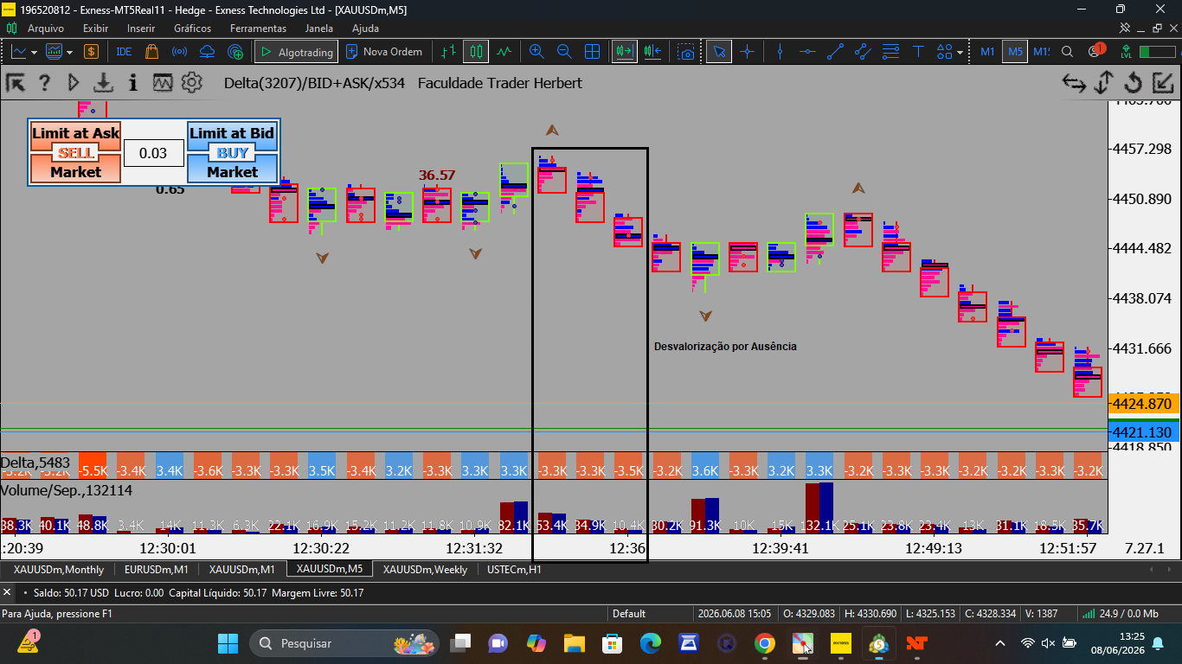Screen dimensions: 1182x664
Task: Select the crosshair cursor tool
Action: tap(747, 52)
